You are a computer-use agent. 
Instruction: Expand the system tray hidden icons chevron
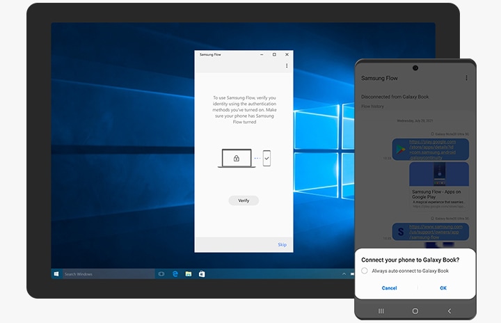(x=344, y=274)
